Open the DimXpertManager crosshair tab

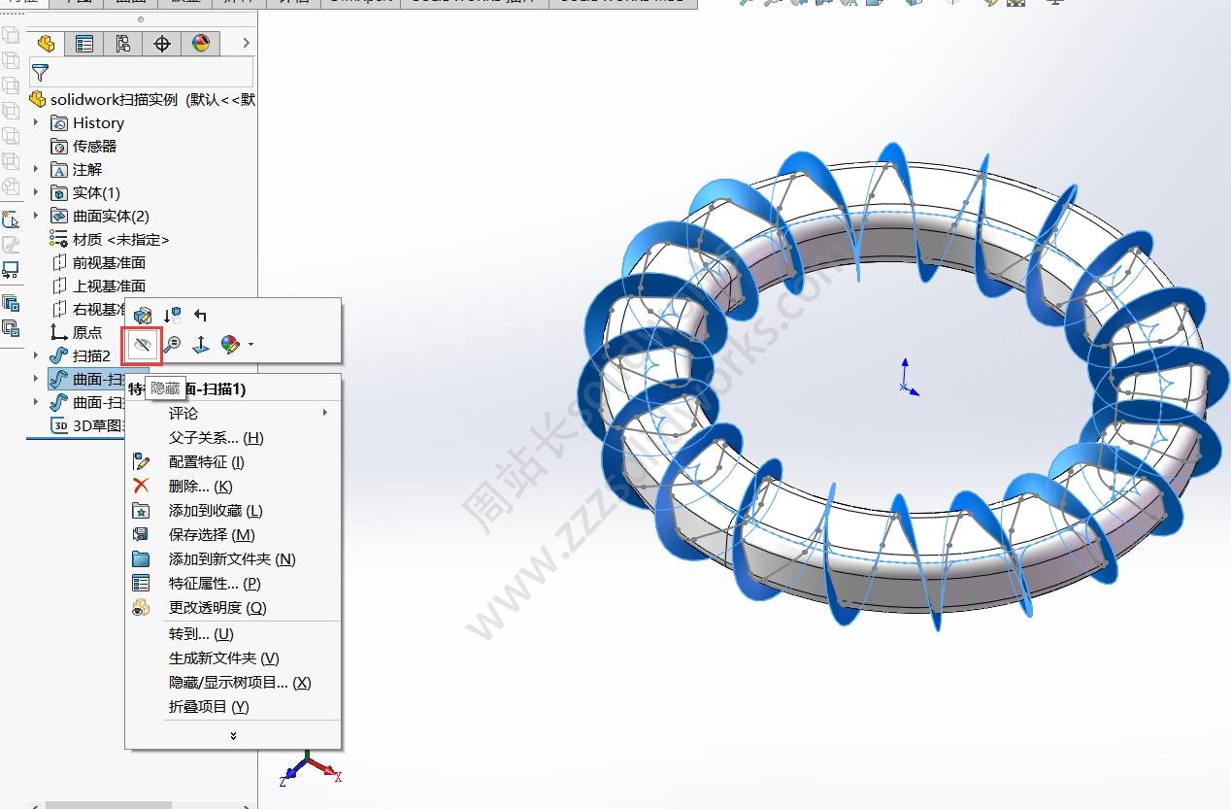[162, 44]
